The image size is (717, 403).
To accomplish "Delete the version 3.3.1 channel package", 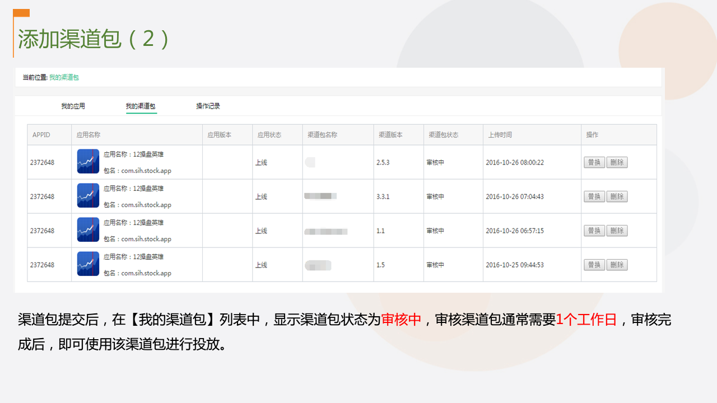I will (617, 196).
